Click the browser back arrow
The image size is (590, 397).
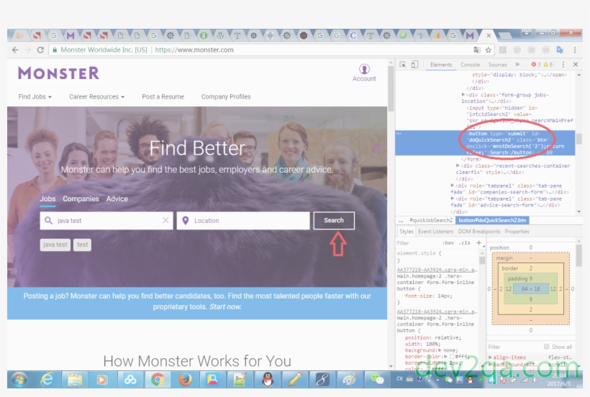15,50
